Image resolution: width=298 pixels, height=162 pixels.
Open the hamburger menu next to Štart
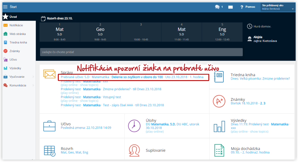[5, 7]
